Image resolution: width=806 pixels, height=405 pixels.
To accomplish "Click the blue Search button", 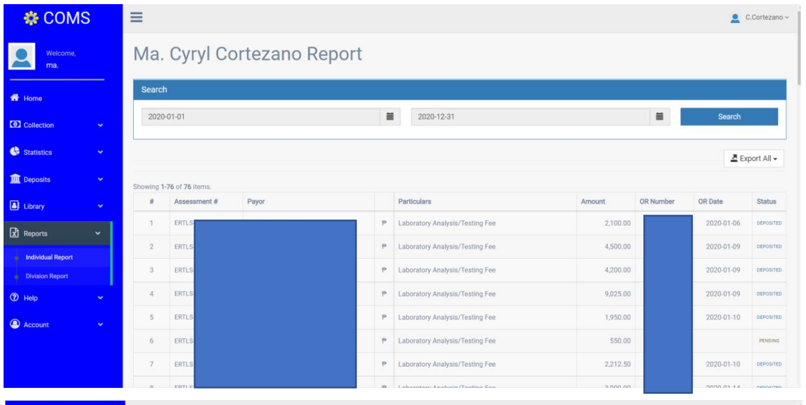I will pos(729,117).
